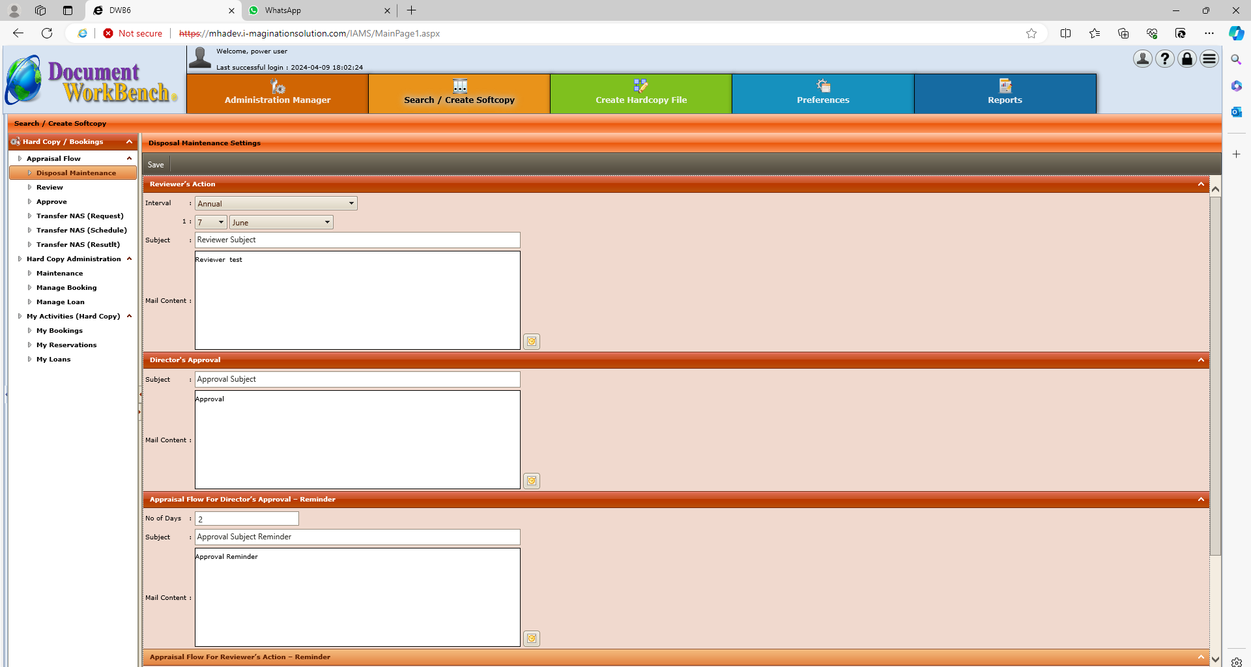Open the Interval Annual dropdown
Viewport: 1251px width, 667px height.
pos(276,203)
